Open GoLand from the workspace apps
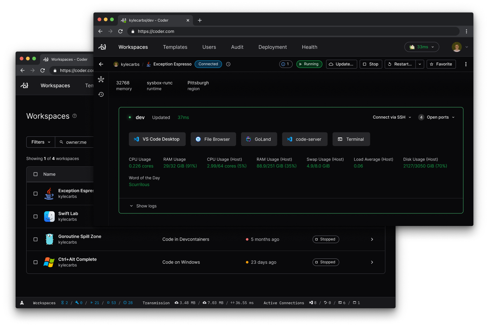This screenshot has width=489, height=327. [259, 139]
